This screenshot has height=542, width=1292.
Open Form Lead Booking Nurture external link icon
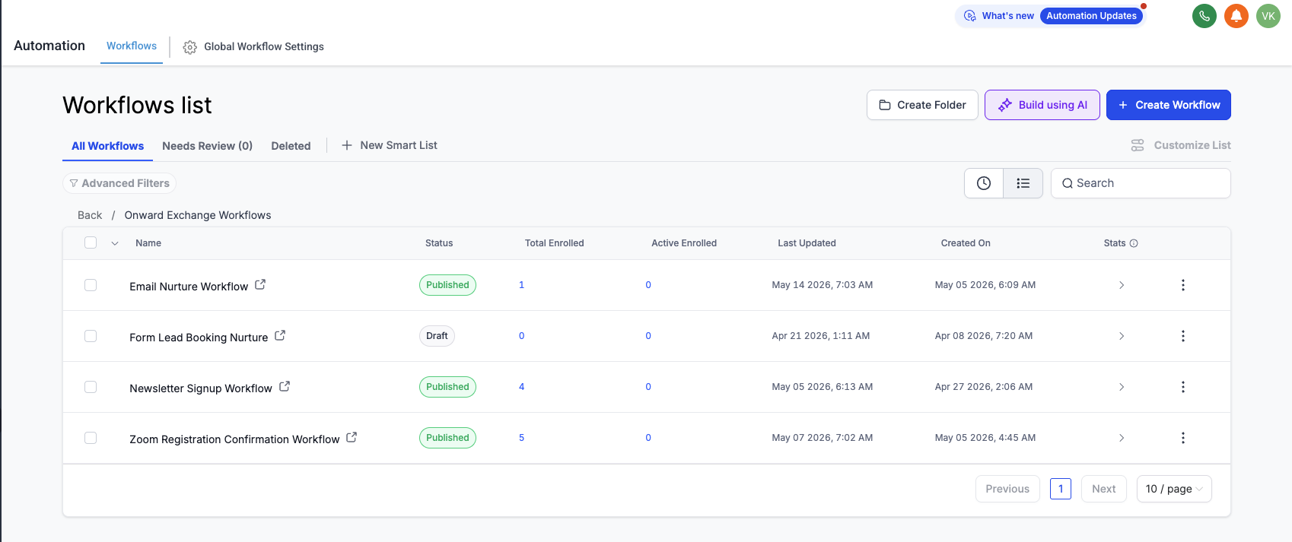(x=280, y=335)
